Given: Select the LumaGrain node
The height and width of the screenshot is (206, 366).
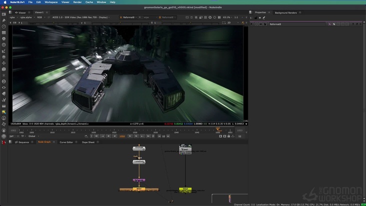Looking at the screenshot, I should coord(139,162).
